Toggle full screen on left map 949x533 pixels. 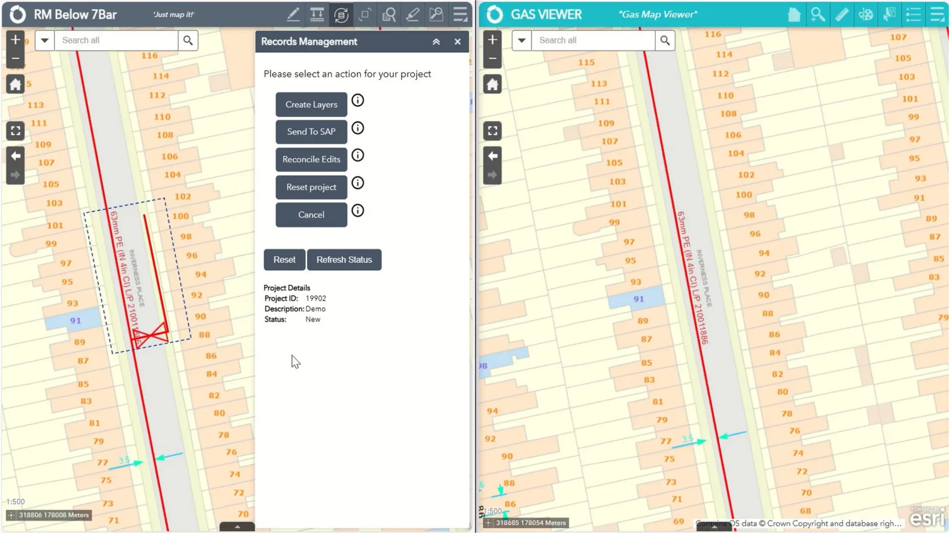(x=15, y=131)
